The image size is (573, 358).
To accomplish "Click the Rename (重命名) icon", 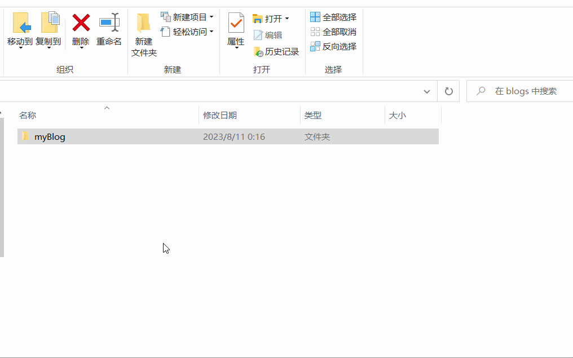I will pyautogui.click(x=109, y=23).
